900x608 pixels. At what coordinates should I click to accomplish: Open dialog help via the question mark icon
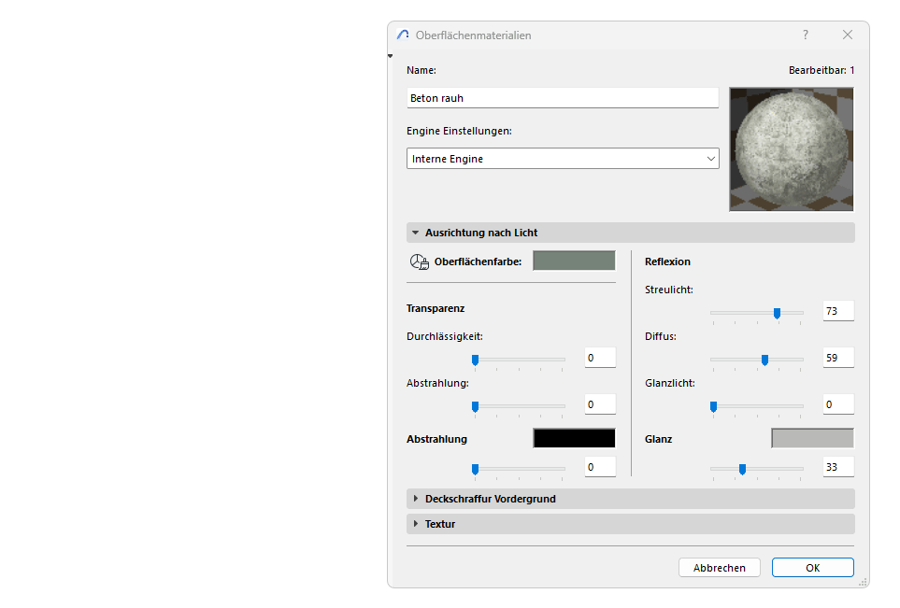pos(805,35)
